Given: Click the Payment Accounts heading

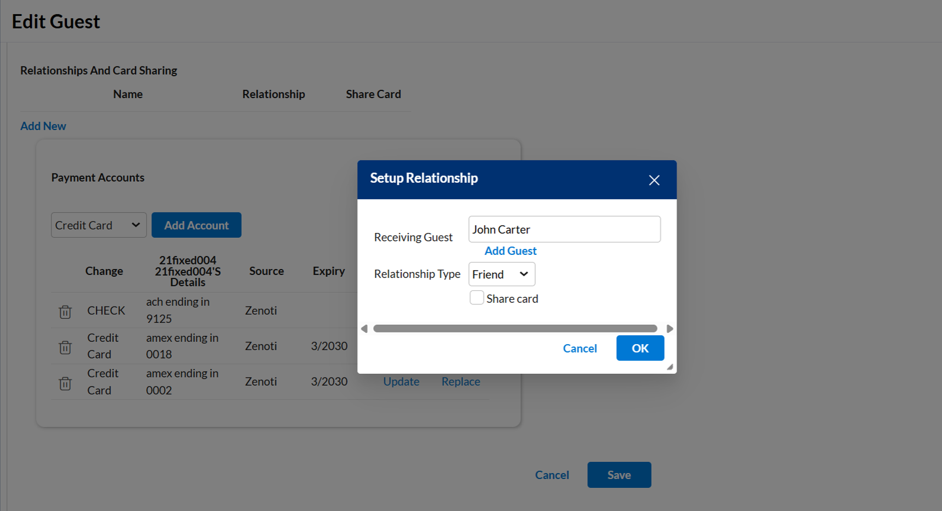Looking at the screenshot, I should pyautogui.click(x=98, y=177).
